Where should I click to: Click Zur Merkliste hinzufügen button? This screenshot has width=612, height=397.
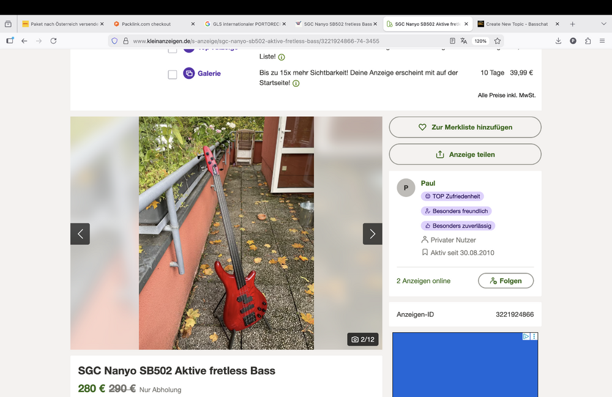click(465, 127)
